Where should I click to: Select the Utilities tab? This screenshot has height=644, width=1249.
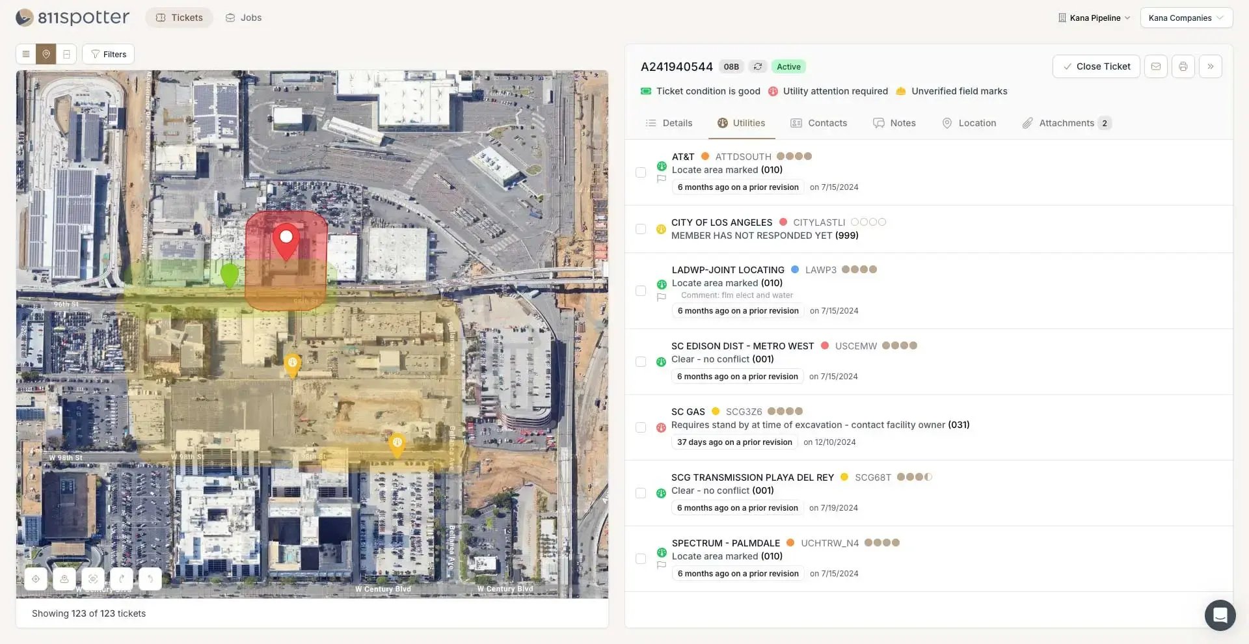742,123
